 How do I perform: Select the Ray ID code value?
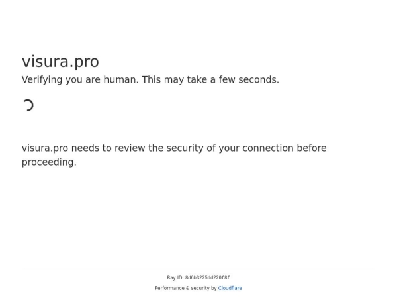pos(207,277)
